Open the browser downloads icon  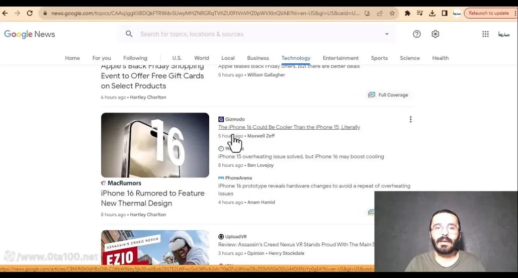click(x=432, y=13)
